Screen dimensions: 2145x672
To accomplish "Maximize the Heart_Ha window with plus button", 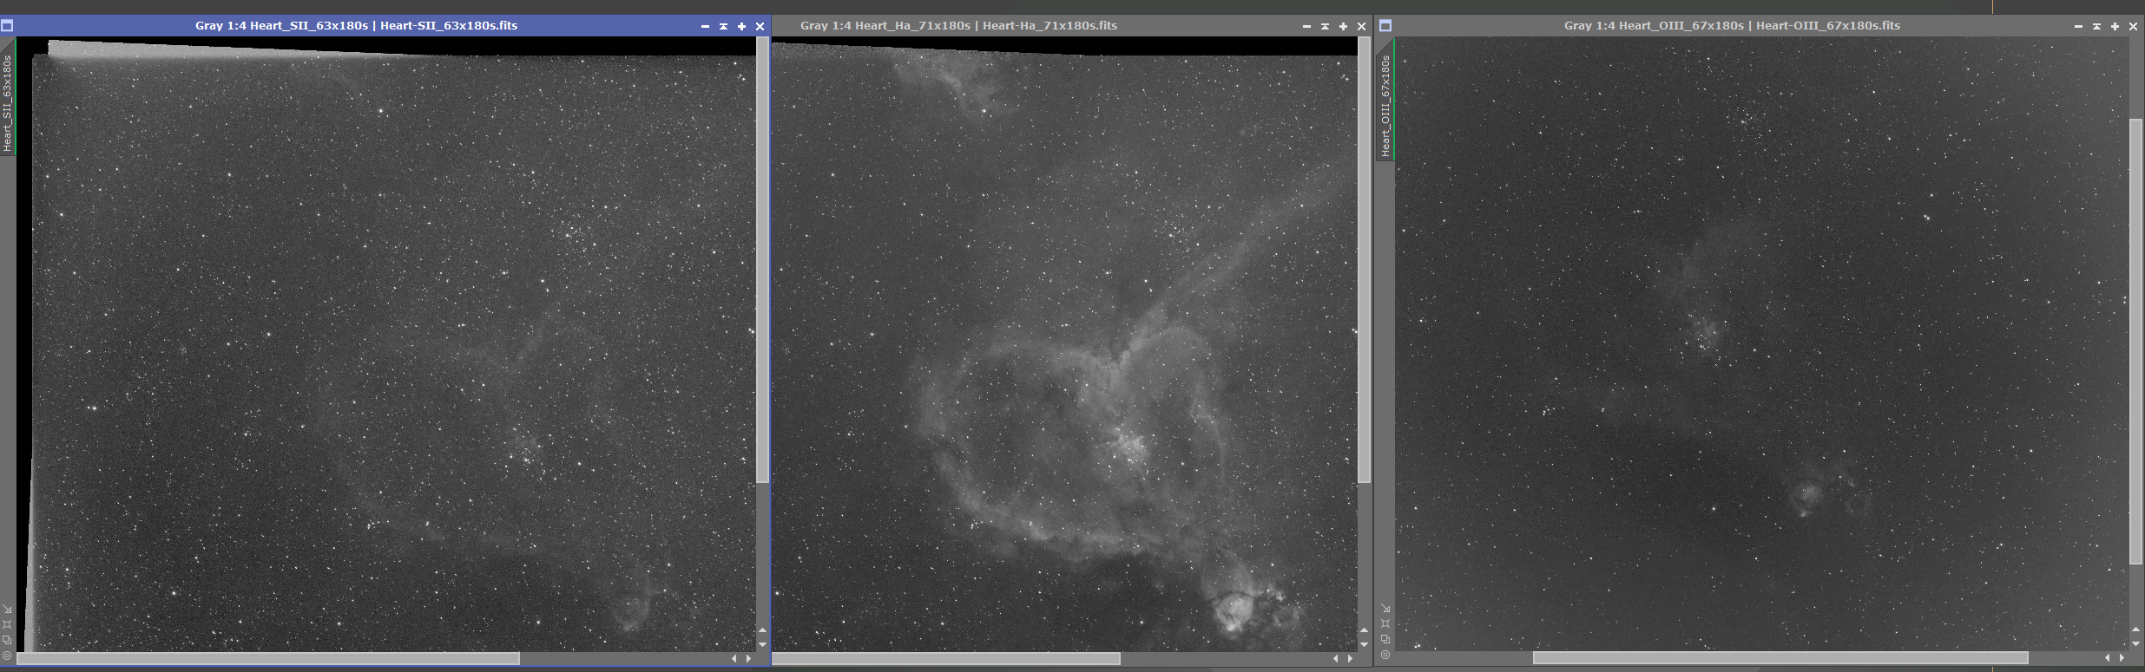I will pyautogui.click(x=1343, y=26).
